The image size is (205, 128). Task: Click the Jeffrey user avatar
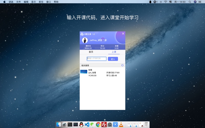pos(85,40)
